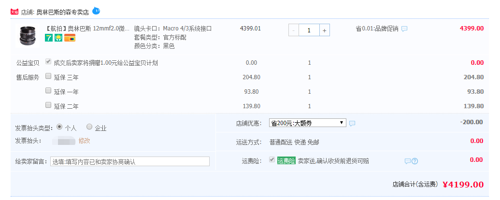The height and width of the screenshot is (200, 500).
Task: Click the 套餐类型: 官方标配 text
Action: pos(160,37)
